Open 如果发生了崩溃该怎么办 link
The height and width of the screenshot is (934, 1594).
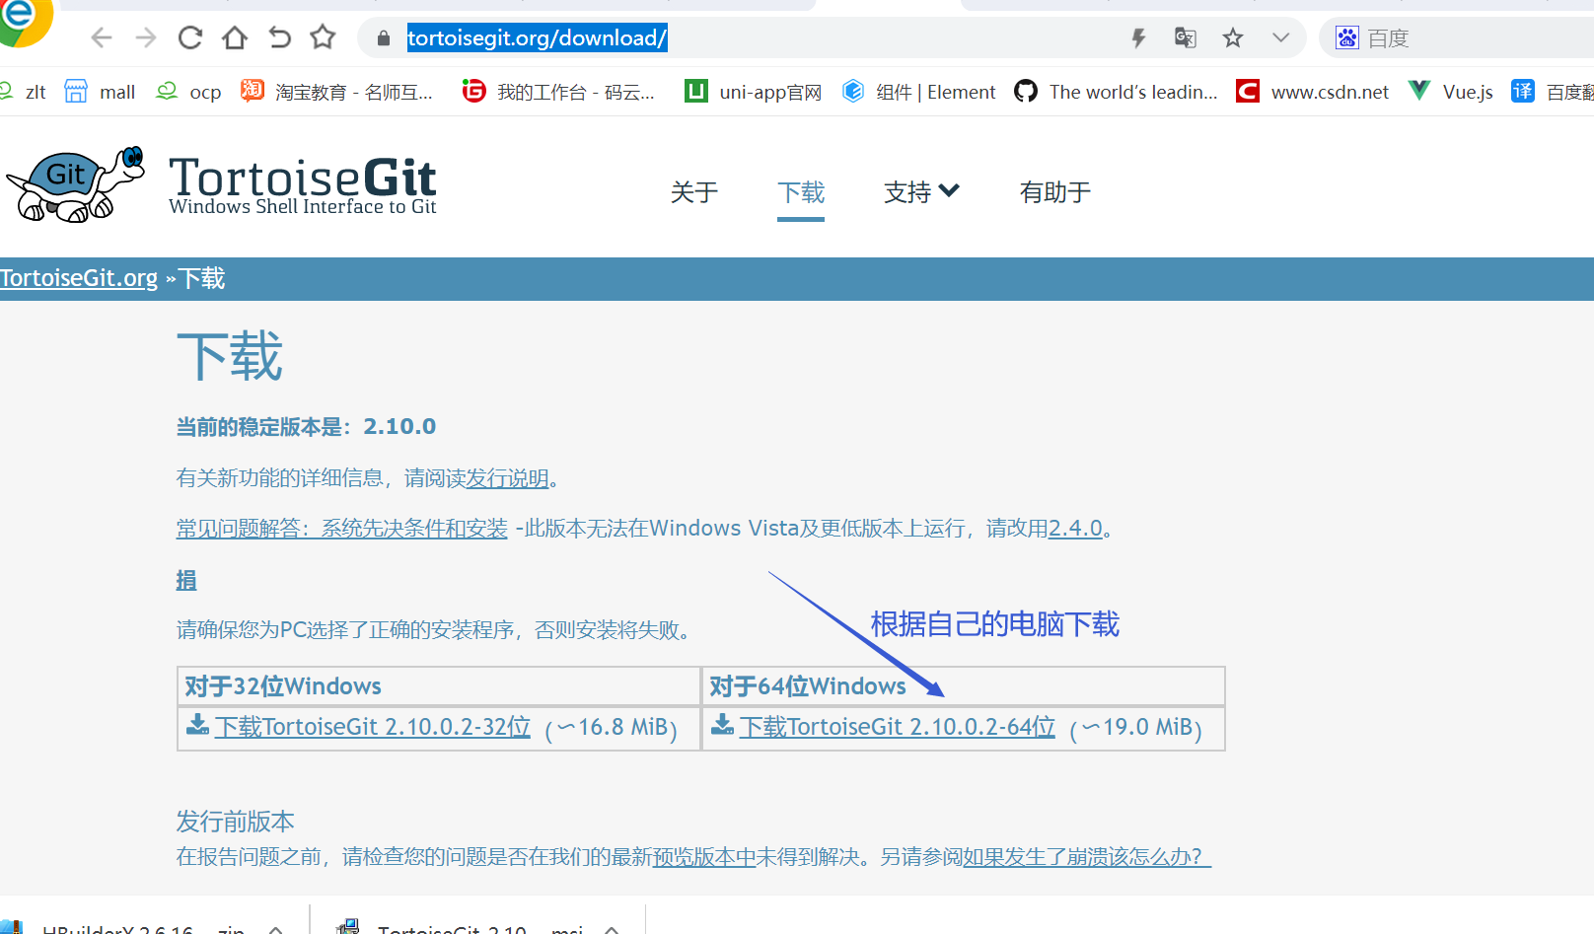click(x=1087, y=857)
